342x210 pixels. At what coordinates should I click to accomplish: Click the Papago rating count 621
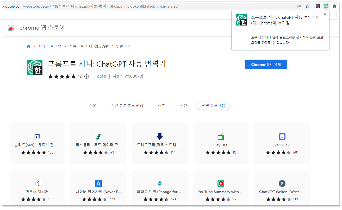(173, 199)
